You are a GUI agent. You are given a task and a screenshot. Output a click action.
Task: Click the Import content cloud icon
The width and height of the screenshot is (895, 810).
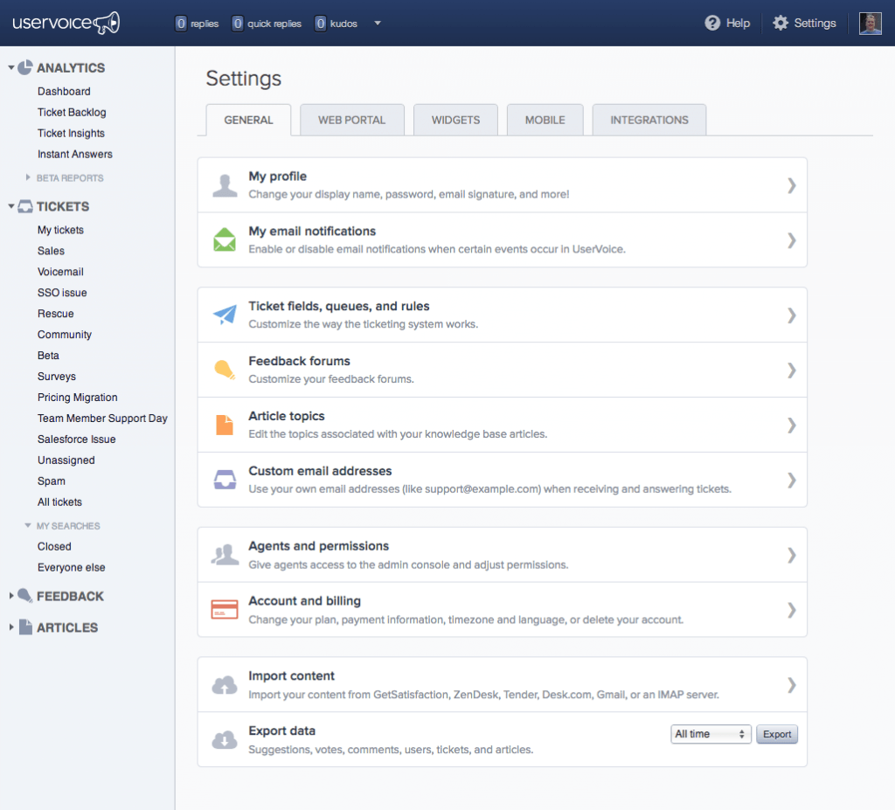point(225,684)
